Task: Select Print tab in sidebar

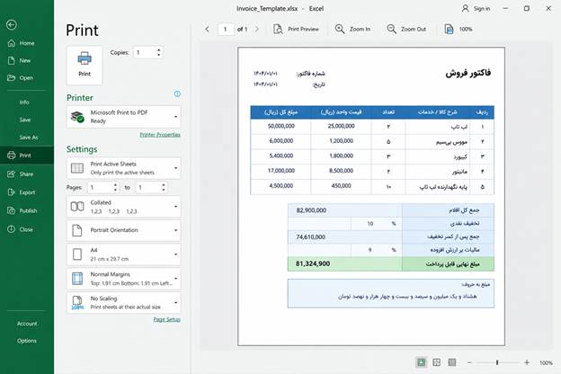Action: click(x=27, y=156)
